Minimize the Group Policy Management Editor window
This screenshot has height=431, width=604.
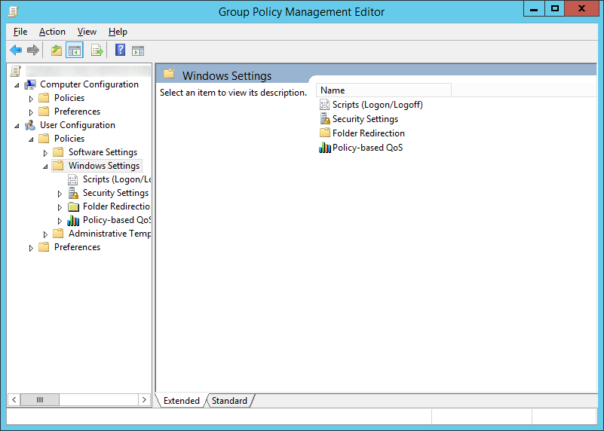(x=534, y=9)
